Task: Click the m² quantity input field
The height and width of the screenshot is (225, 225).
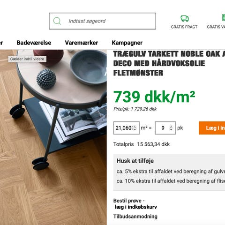Action: (x=127, y=128)
